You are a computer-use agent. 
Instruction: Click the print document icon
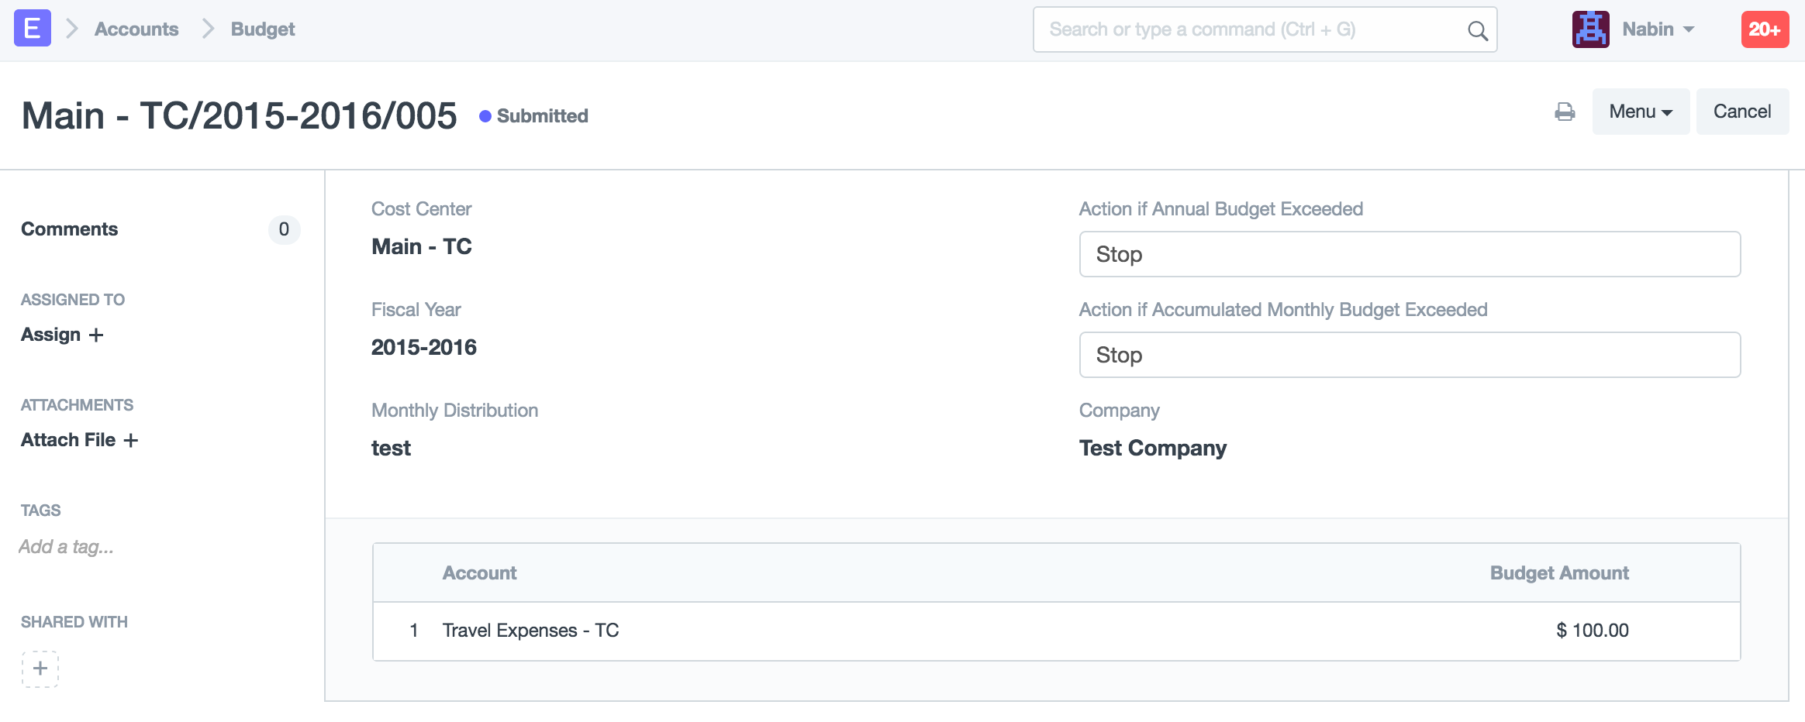(1565, 112)
